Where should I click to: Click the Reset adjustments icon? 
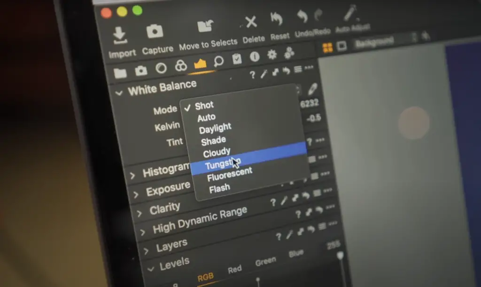pyautogui.click(x=277, y=19)
